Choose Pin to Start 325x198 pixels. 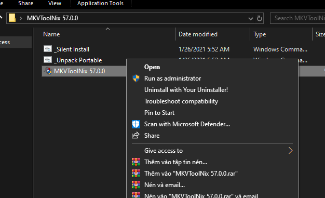point(159,113)
